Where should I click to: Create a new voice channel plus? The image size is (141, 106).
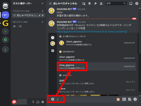point(43,22)
